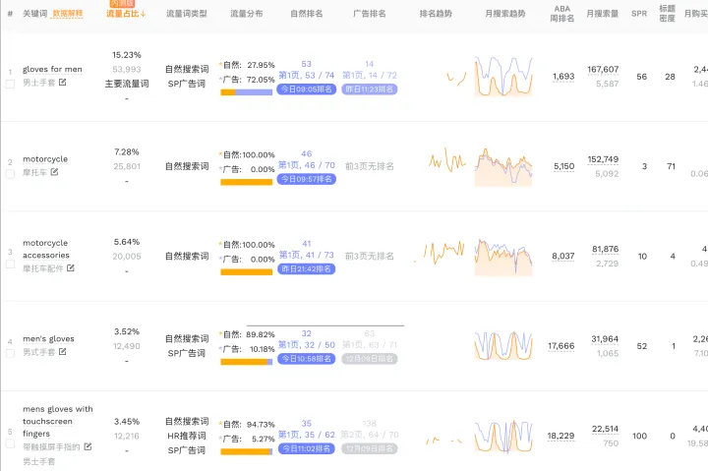The width and height of the screenshot is (708, 471).
Task: Click monthly search volume 22,514
Action: pos(605,429)
